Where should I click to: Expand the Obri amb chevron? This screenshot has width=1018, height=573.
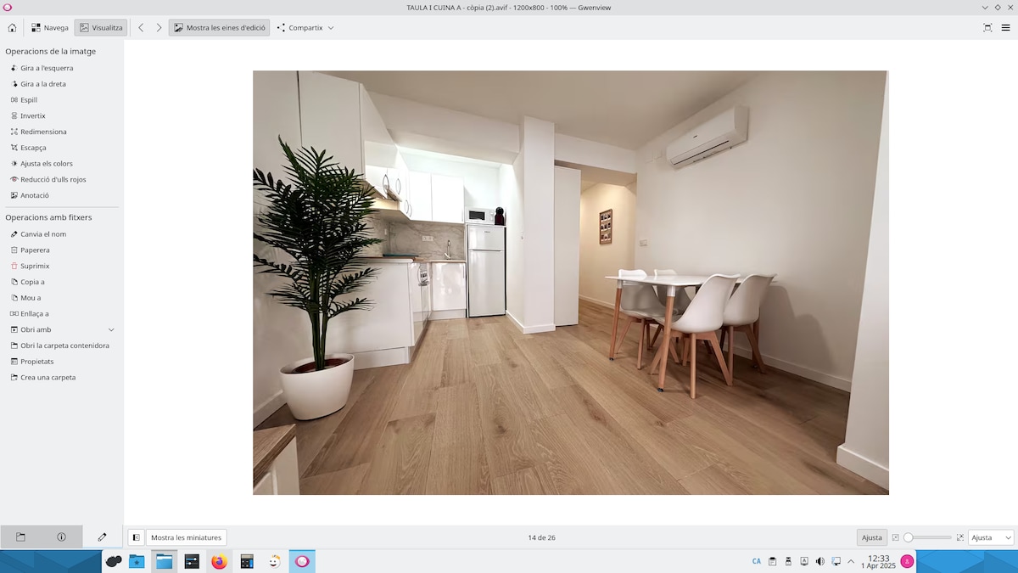111,329
